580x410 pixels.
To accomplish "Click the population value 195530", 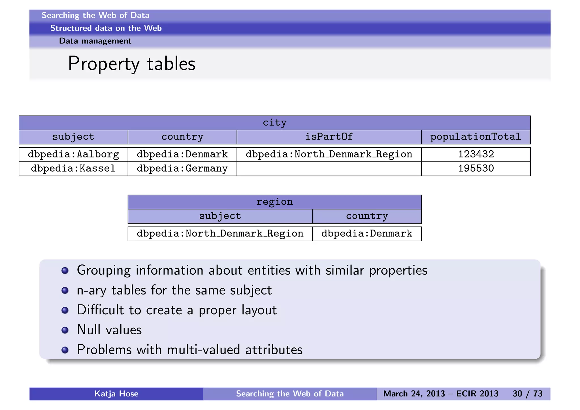I will 476,169.
